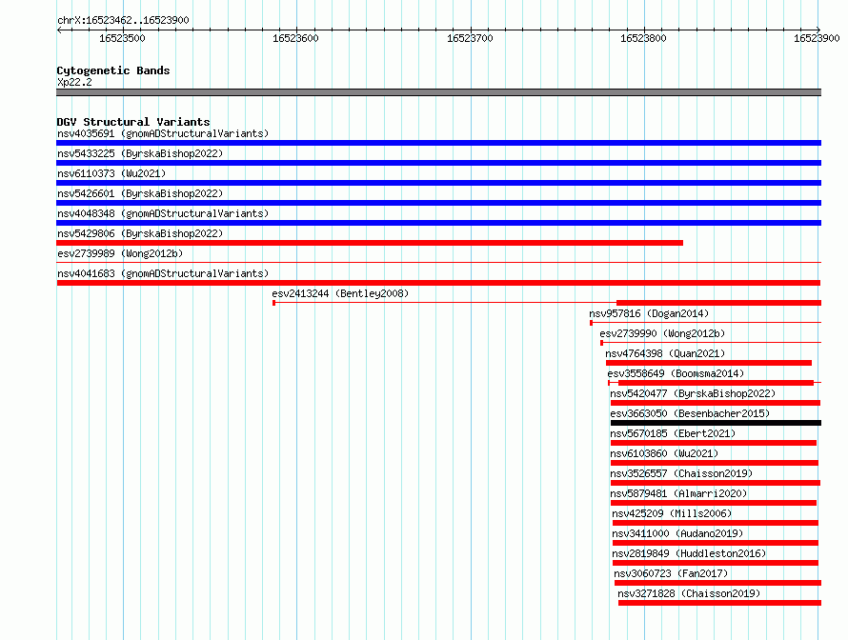The image size is (848, 640).
Task: Click the nsv5426601 (ByrskaBishop2022) label
Action: click(140, 193)
